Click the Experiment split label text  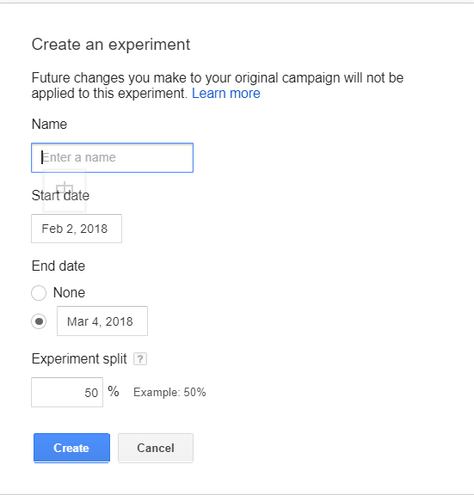point(79,359)
